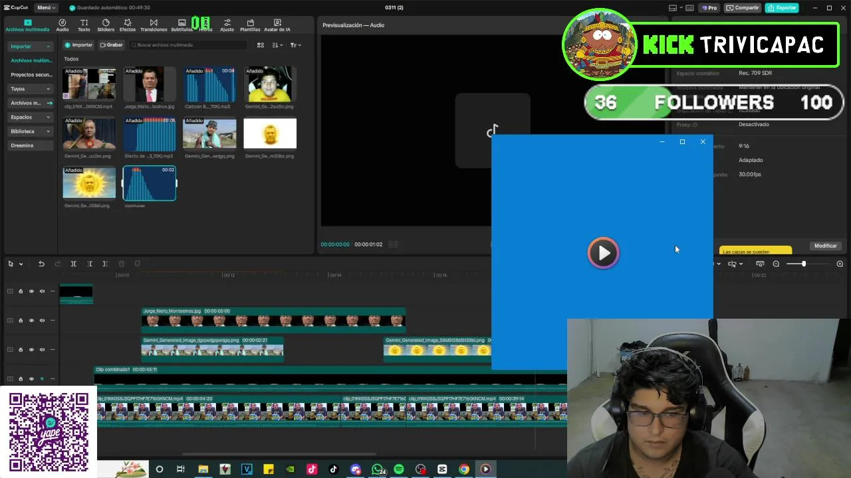Image resolution: width=851 pixels, height=478 pixels.
Task: Click the Importar media button
Action: tap(78, 45)
